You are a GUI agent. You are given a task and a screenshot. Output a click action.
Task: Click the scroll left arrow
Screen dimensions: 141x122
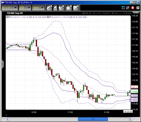pyautogui.click(x=7, y=119)
